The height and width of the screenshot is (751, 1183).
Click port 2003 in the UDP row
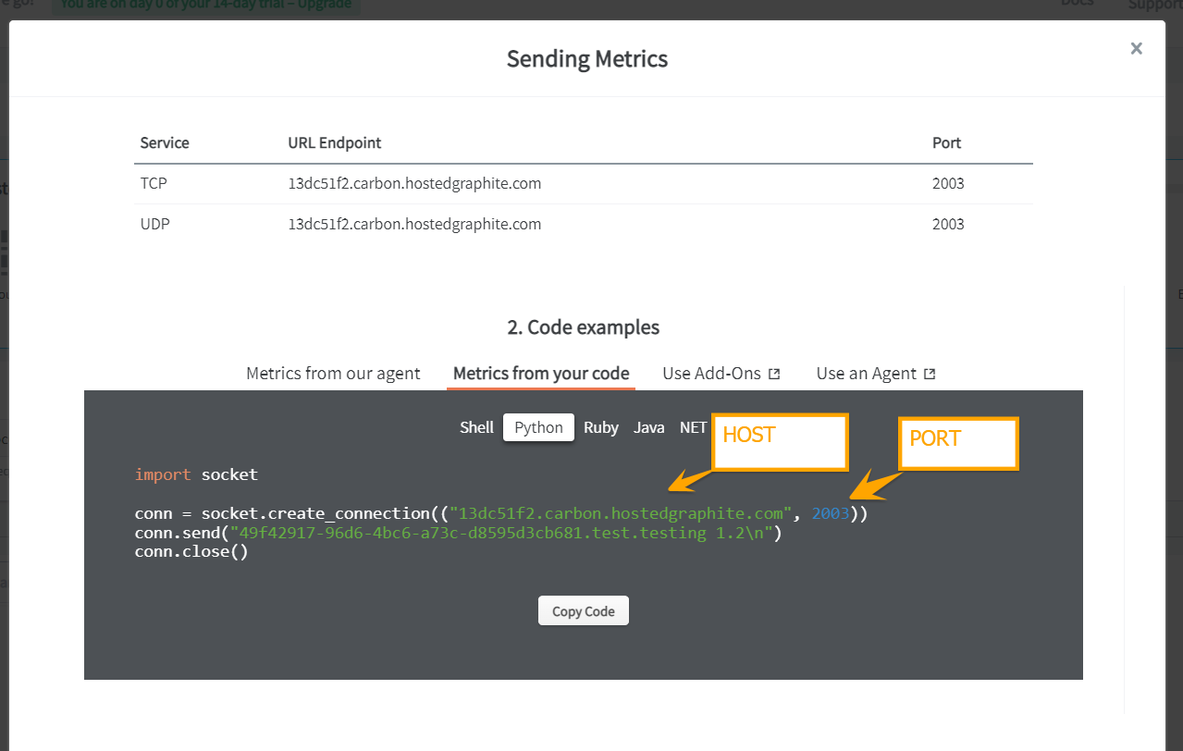[948, 224]
